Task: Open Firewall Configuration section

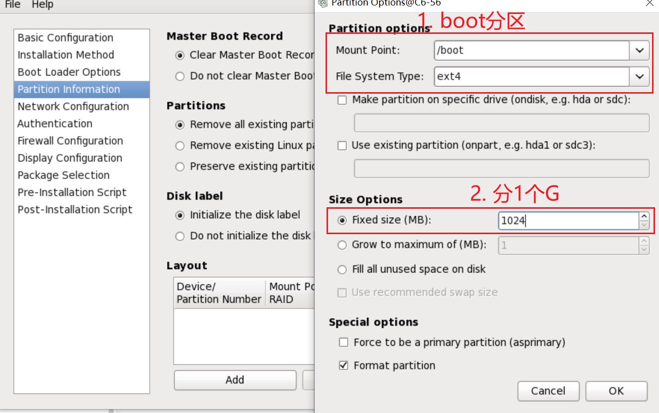Action: pyautogui.click(x=82, y=141)
